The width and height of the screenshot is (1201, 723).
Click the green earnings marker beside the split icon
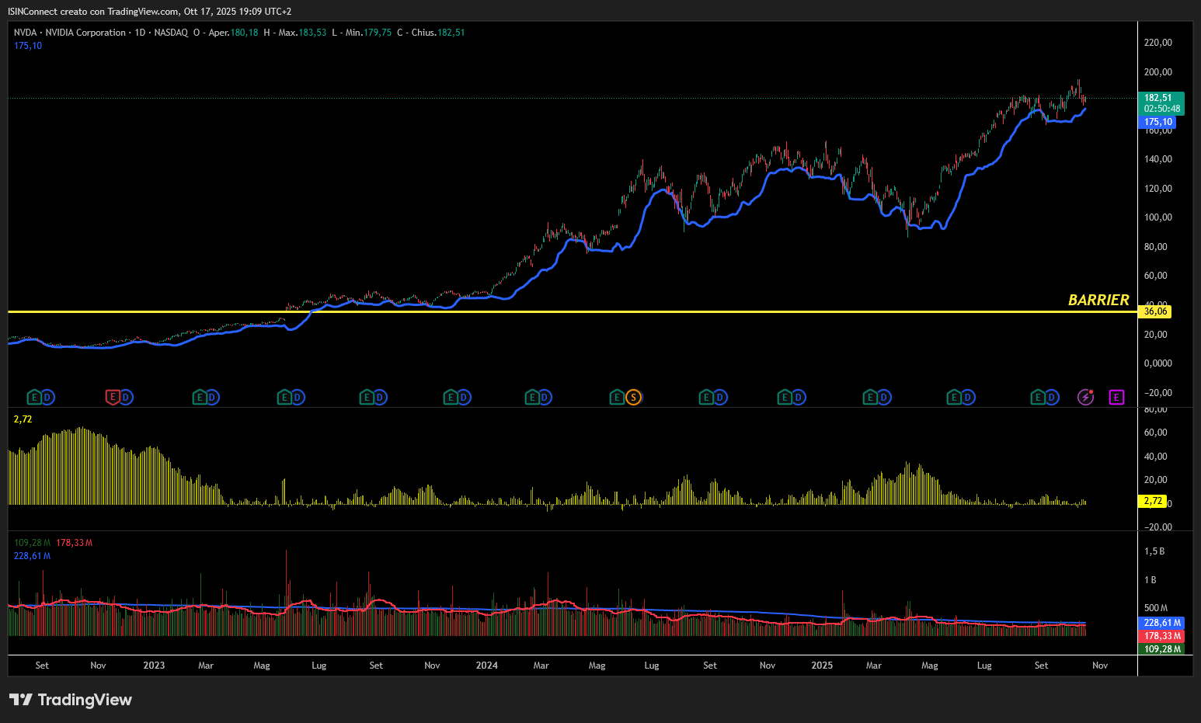(617, 398)
